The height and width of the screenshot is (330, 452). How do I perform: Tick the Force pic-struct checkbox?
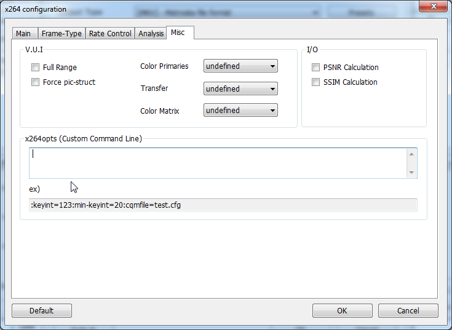click(35, 82)
